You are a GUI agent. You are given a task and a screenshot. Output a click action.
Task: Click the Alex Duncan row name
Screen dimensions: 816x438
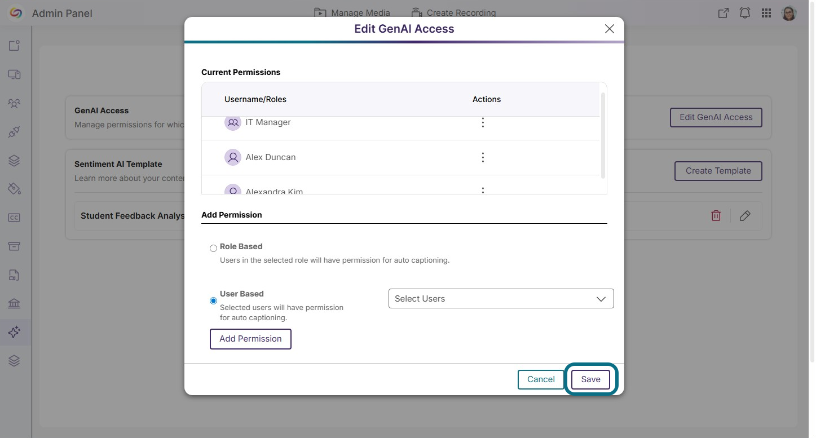tap(271, 157)
